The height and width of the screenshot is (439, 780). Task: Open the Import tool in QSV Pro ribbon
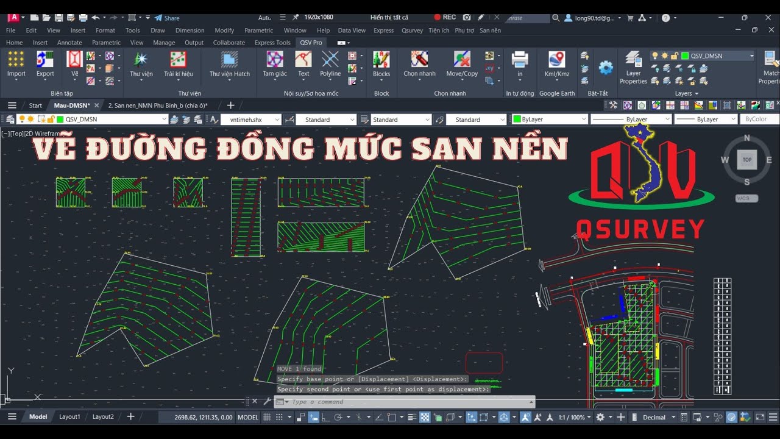click(16, 65)
